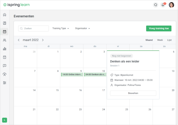Open the sliders settings icon in sidebar
The height and width of the screenshot is (125, 178).
pyautogui.click(x=5, y=83)
